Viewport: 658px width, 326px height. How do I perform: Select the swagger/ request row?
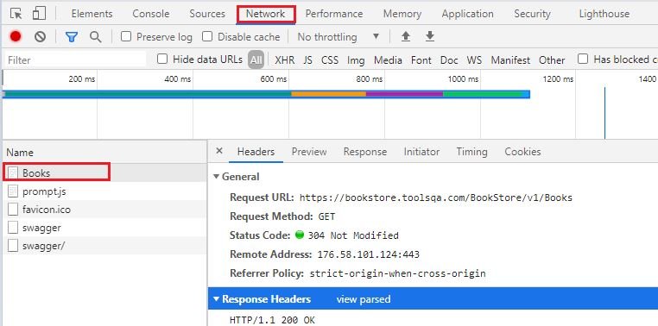pos(104,246)
